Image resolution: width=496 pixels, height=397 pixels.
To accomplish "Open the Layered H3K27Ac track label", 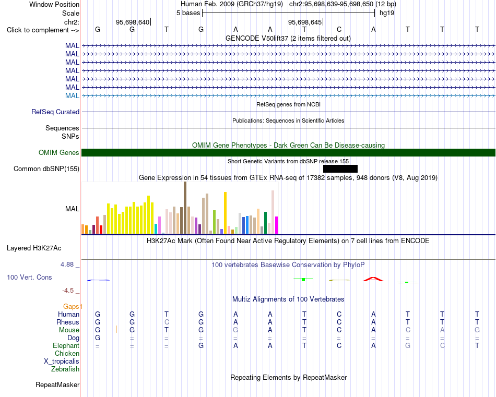I will coord(34,248).
